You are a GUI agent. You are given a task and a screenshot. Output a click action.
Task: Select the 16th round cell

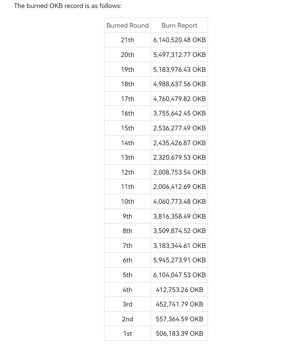pyautogui.click(x=127, y=114)
